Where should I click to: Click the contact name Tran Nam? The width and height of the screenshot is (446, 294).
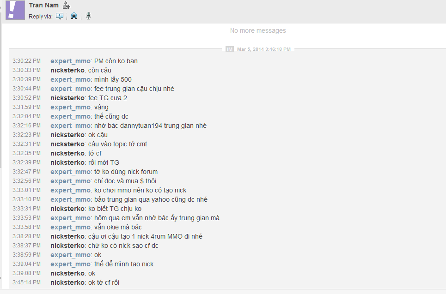click(x=43, y=6)
